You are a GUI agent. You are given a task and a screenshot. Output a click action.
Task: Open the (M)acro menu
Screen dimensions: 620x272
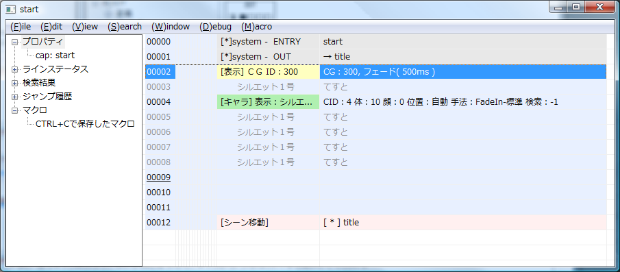(x=257, y=27)
